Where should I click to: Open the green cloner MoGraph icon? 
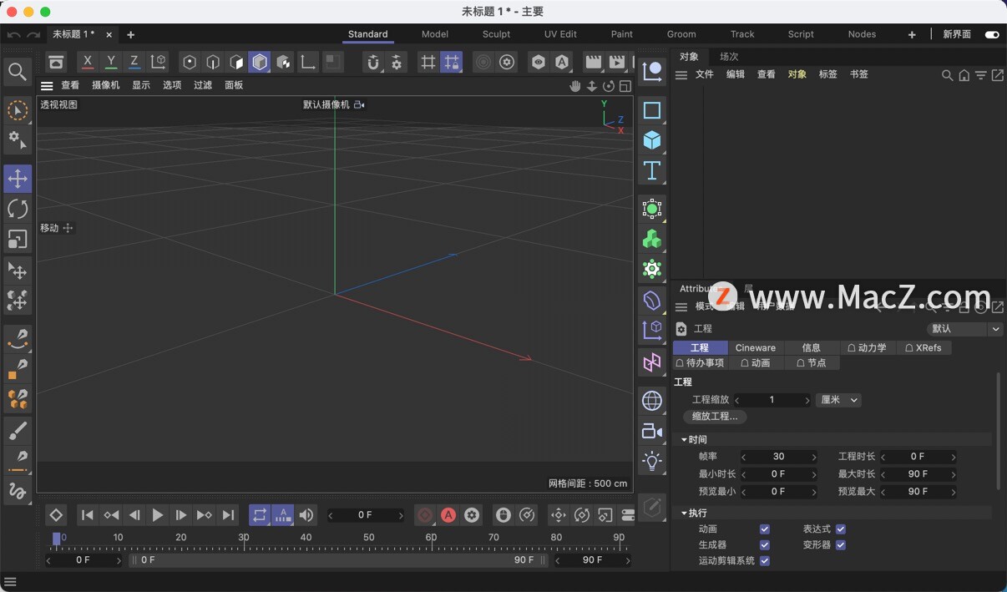pos(652,239)
